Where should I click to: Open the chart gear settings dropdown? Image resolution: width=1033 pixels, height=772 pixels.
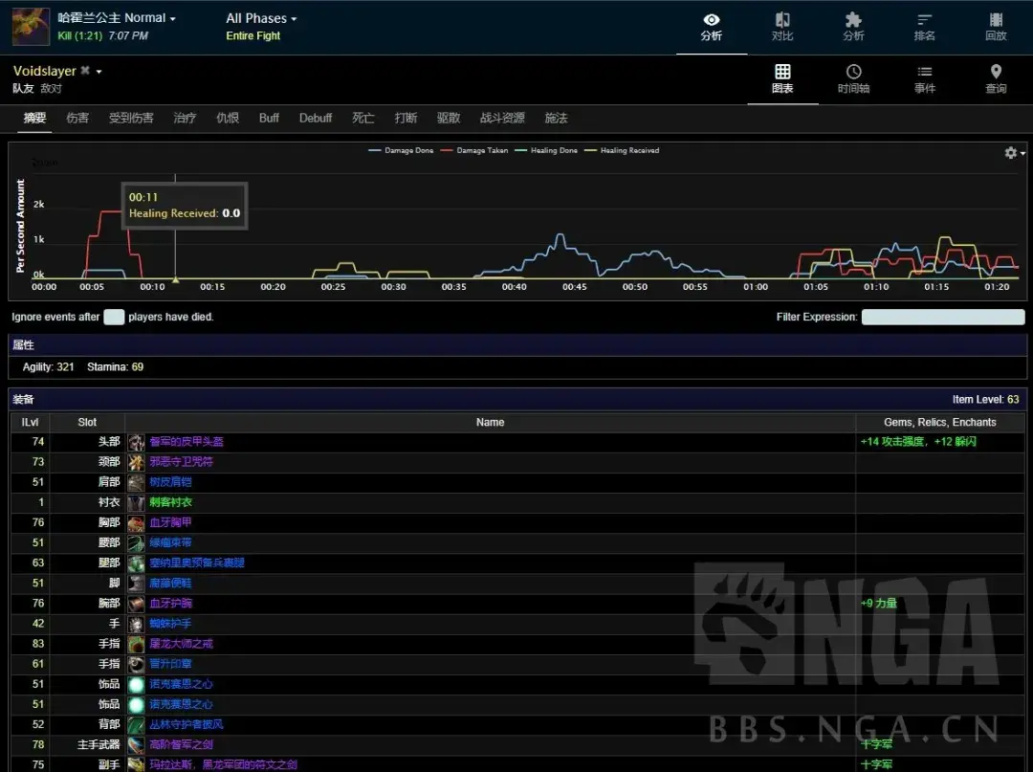pos(1014,153)
